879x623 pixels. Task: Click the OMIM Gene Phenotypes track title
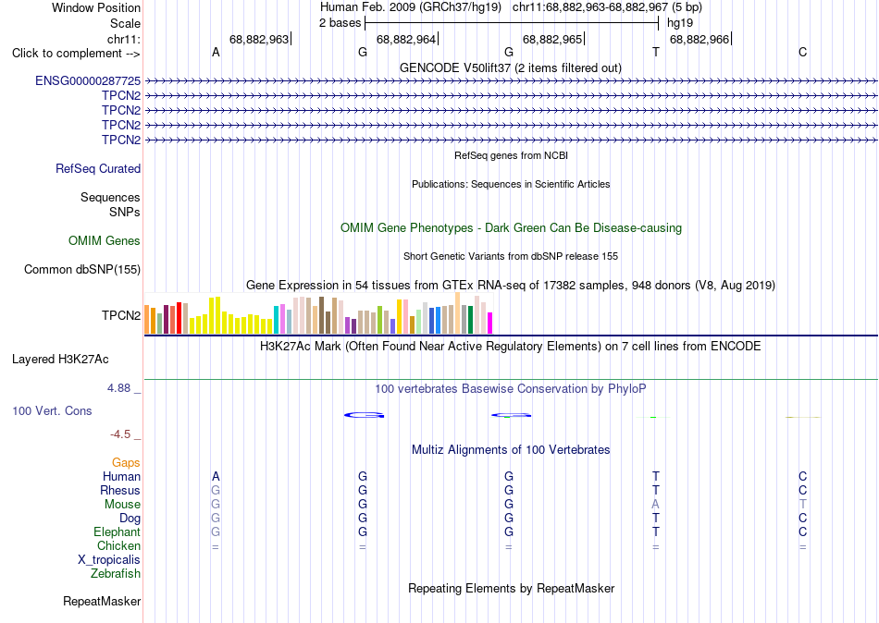[x=512, y=228]
